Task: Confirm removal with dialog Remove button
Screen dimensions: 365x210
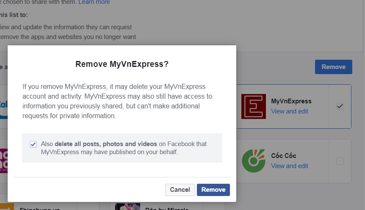Action: click(x=213, y=190)
